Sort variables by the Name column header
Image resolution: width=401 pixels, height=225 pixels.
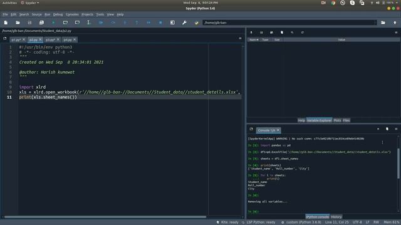tap(254, 40)
